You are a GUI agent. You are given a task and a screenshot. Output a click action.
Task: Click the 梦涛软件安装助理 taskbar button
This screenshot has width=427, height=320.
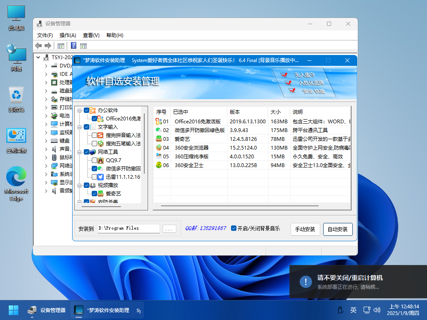108,310
